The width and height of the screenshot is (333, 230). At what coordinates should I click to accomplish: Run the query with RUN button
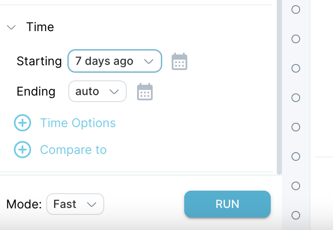(227, 204)
